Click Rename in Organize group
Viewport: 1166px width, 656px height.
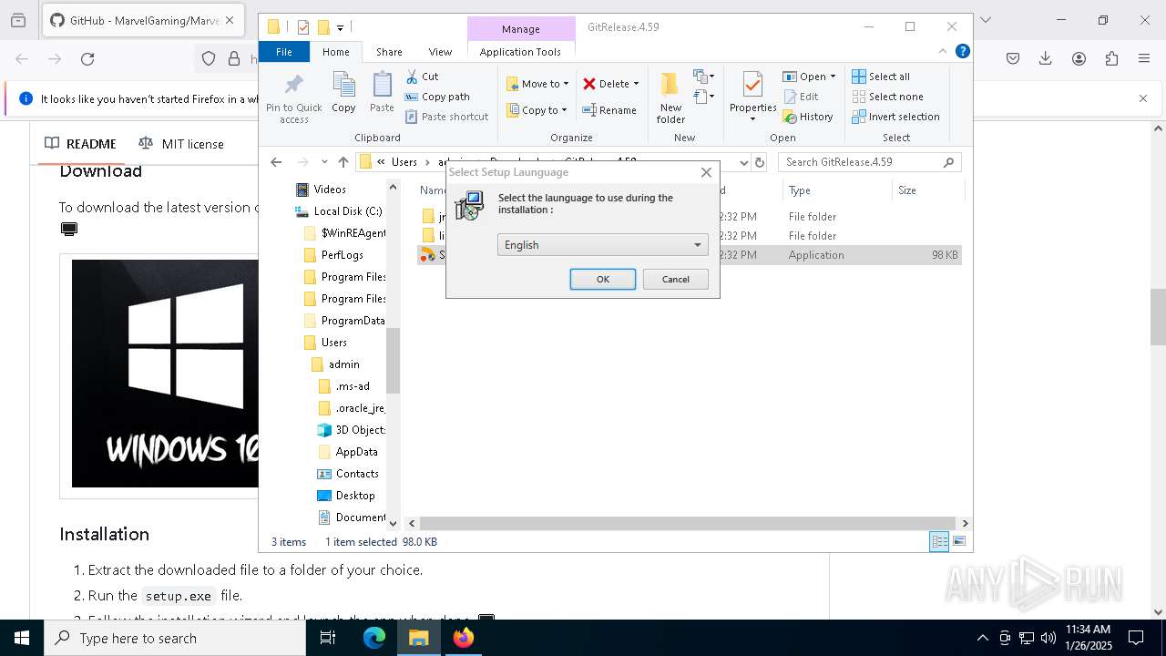click(609, 110)
